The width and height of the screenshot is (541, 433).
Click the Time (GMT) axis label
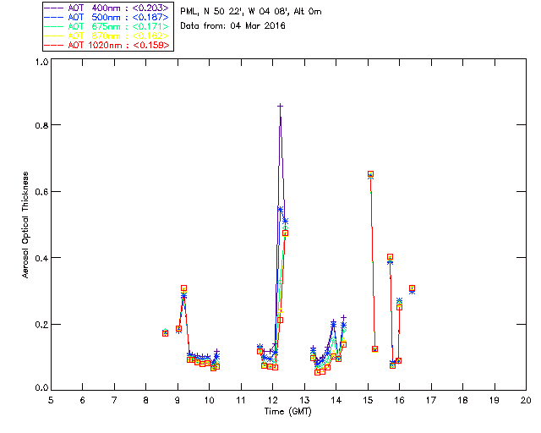(x=288, y=411)
